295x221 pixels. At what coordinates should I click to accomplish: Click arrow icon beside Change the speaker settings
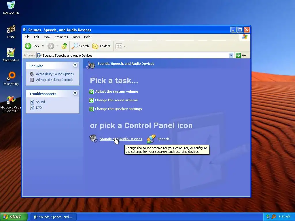(91, 109)
